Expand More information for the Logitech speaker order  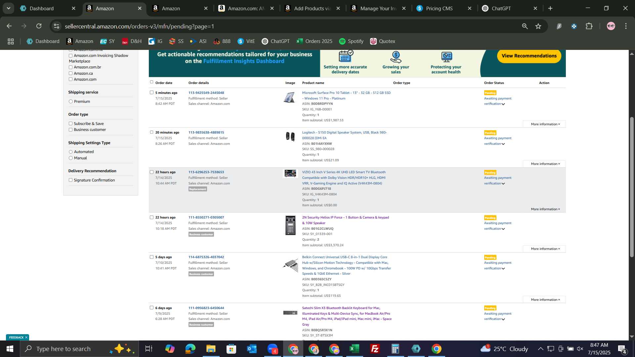pos(544,164)
